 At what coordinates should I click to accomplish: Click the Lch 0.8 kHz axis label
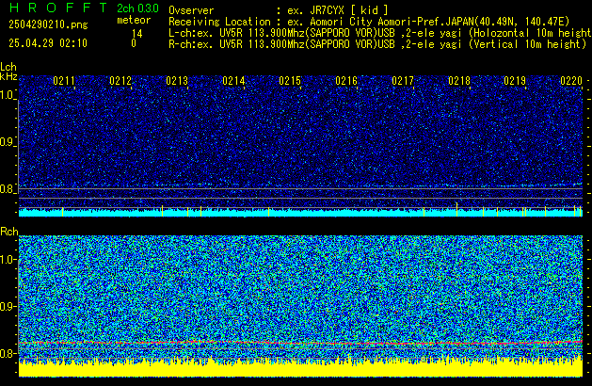8,189
